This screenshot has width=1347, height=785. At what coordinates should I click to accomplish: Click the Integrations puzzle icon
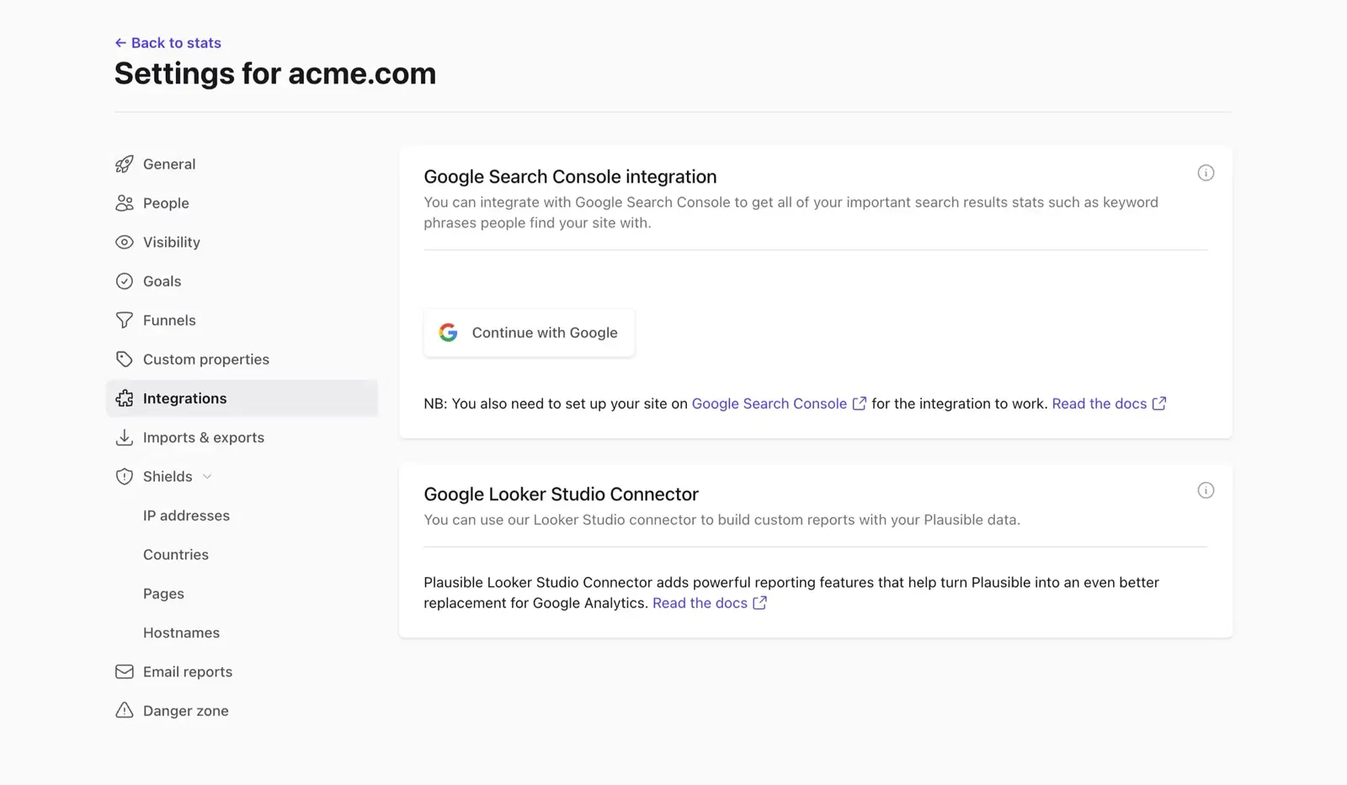[x=124, y=398]
